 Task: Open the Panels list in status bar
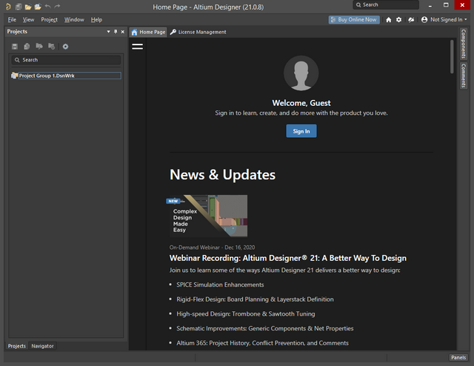(x=458, y=358)
